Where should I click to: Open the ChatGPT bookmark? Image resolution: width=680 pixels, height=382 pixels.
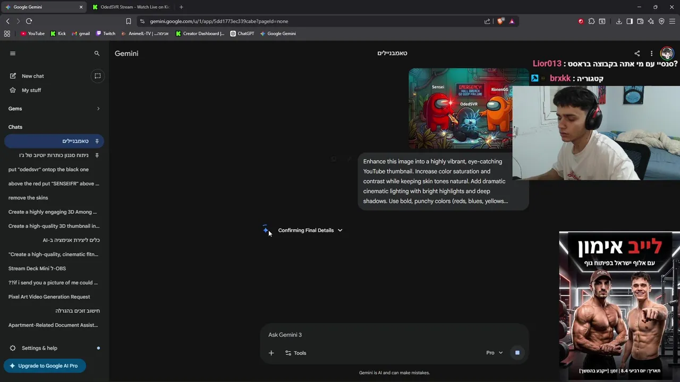point(242,33)
